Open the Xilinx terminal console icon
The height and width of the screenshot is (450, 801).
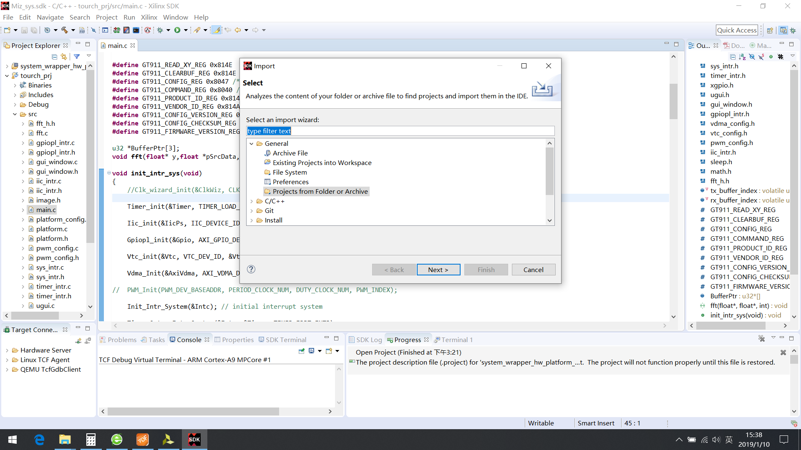coord(136,30)
